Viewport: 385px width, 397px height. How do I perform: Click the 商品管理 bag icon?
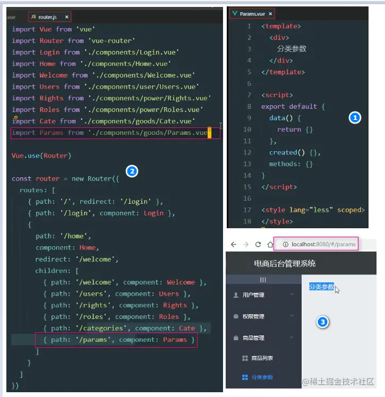coord(236,338)
